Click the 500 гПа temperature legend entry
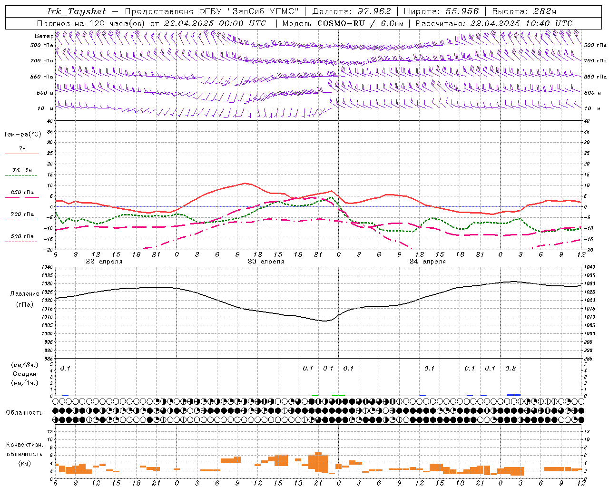 22,236
